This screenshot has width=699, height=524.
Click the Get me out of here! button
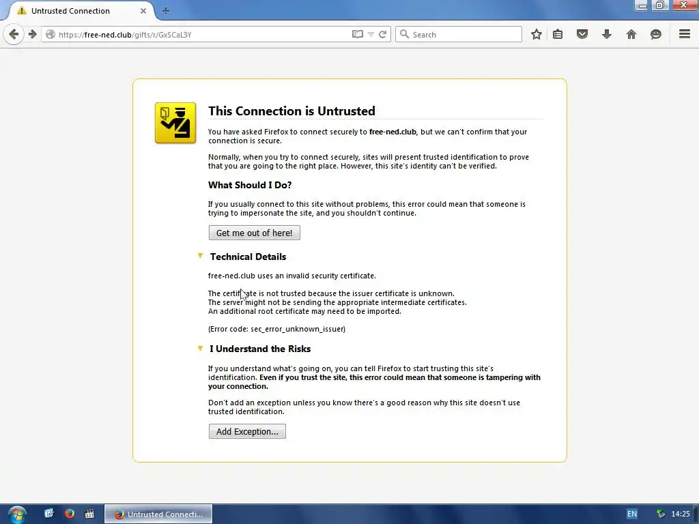[x=255, y=233]
